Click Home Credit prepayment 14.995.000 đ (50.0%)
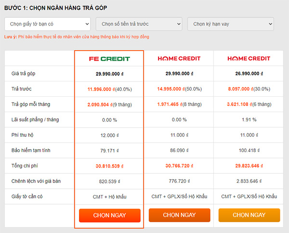Viewport: 289px width, 233px height. [x=179, y=89]
